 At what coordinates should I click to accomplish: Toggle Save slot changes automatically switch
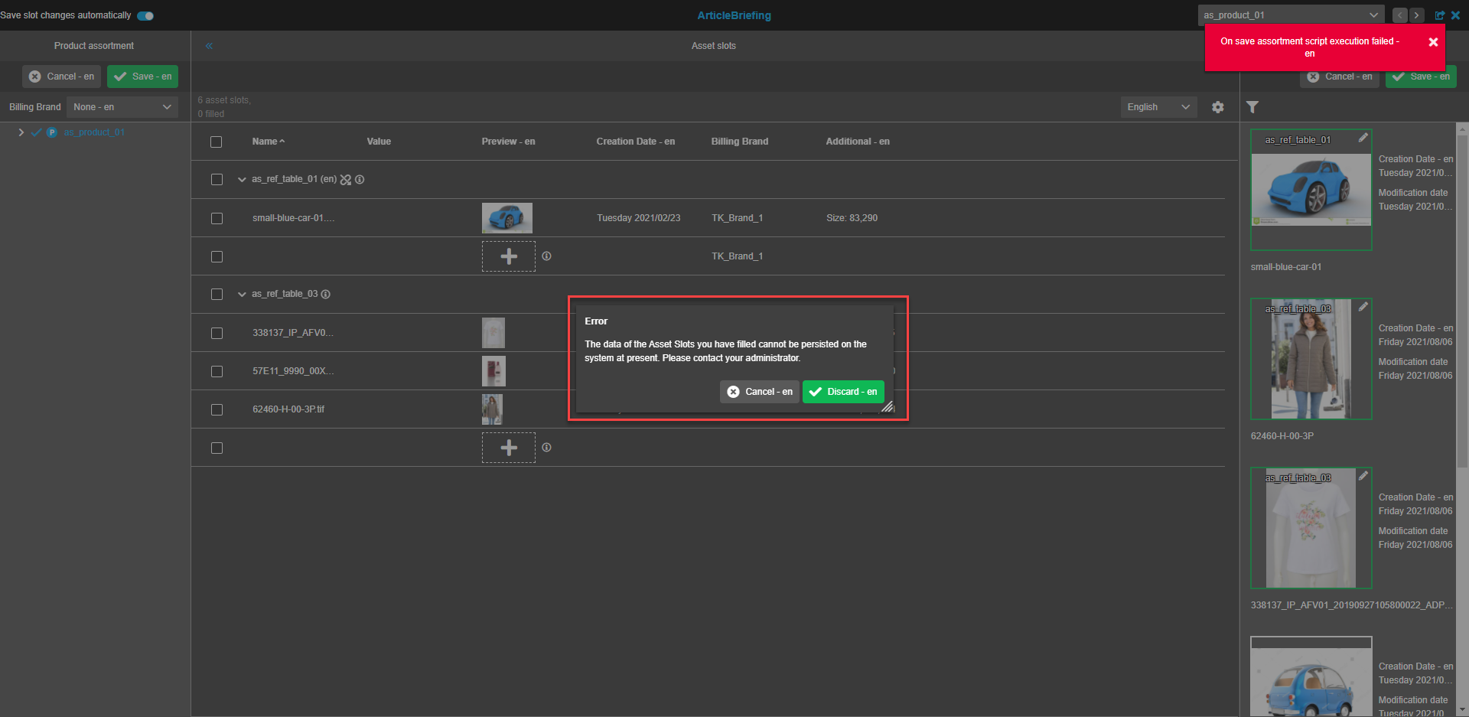(x=145, y=15)
